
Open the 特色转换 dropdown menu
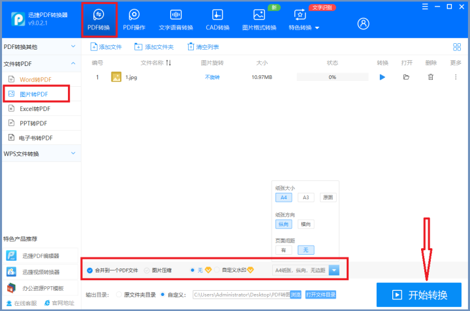pos(304,20)
